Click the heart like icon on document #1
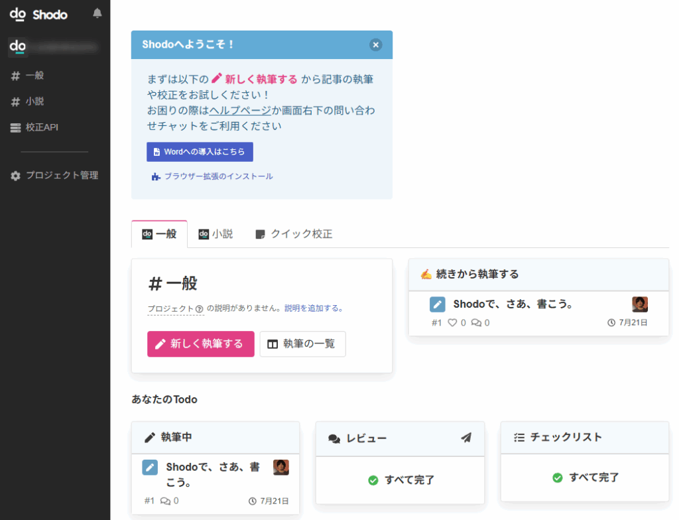679x520 pixels. click(452, 323)
